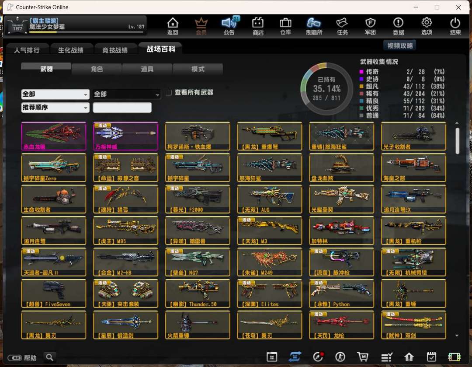Open the 推荐顺序 sort order dropdown
Image resolution: width=472 pixels, height=367 pixels.
[55, 108]
